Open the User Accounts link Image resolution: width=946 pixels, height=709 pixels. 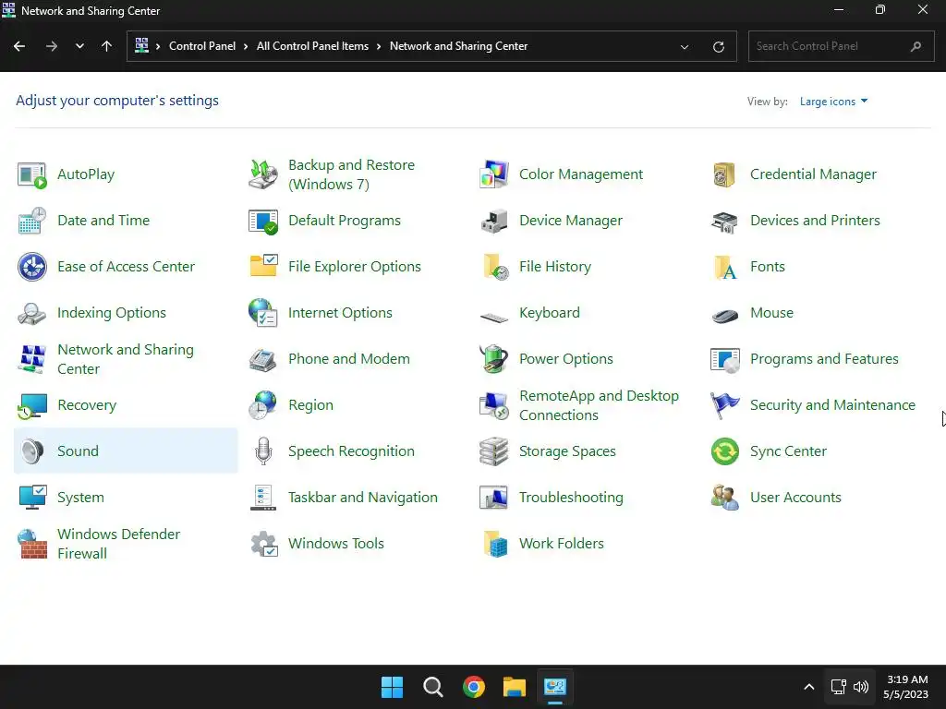pos(795,498)
